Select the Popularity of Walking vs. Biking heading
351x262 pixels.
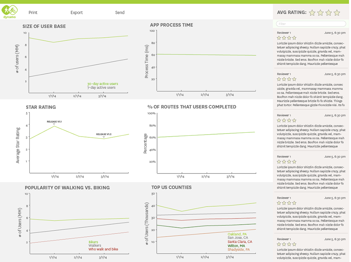67,188
